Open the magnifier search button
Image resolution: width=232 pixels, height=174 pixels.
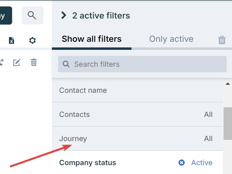[x=33, y=15]
